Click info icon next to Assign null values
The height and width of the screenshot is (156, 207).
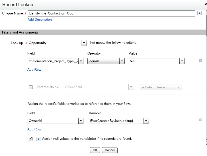(39, 139)
